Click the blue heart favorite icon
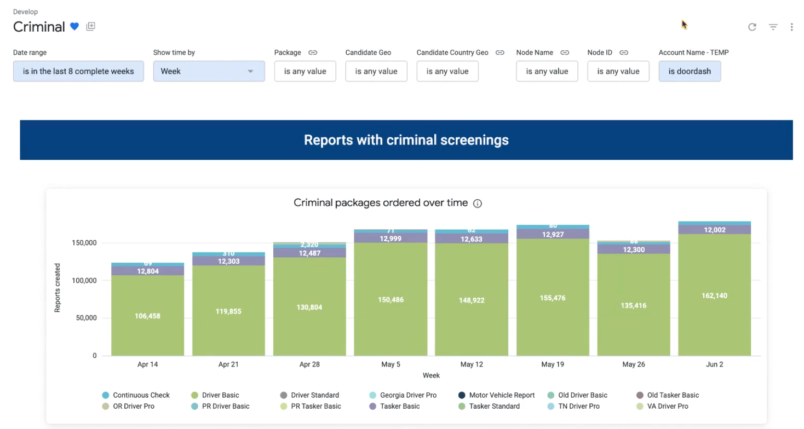Screen dimensions: 804x429 tap(74, 26)
